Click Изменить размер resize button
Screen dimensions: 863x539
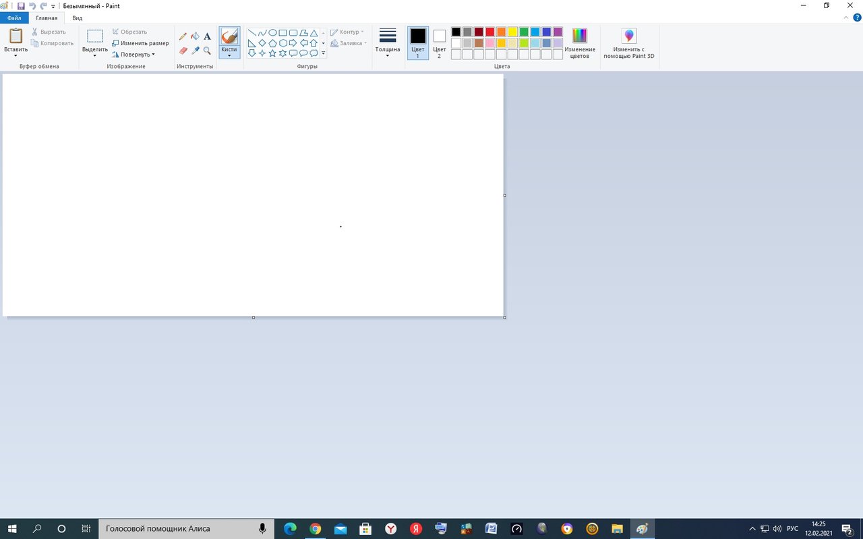[x=140, y=43]
